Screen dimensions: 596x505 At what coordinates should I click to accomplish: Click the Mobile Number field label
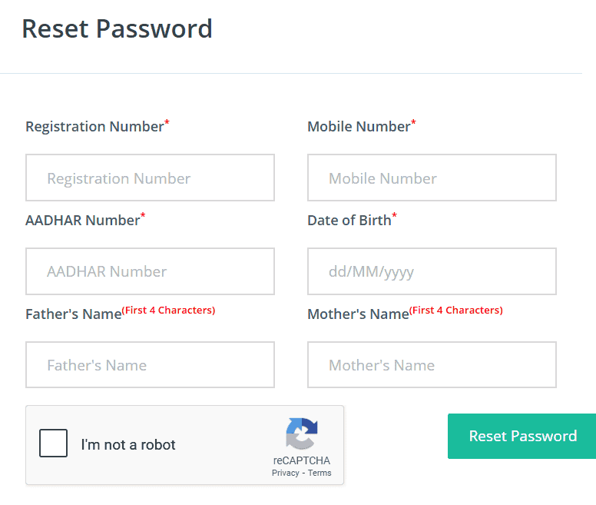(359, 127)
